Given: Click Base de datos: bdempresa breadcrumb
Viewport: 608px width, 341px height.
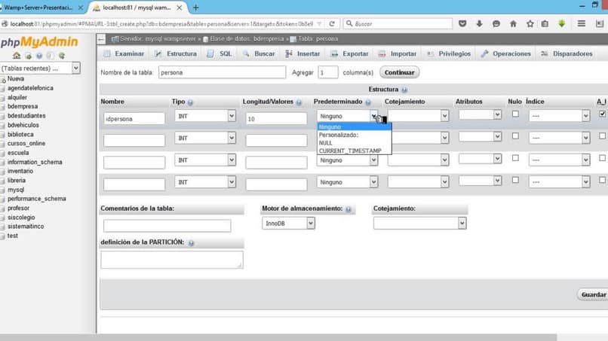Looking at the screenshot, I should coord(247,39).
